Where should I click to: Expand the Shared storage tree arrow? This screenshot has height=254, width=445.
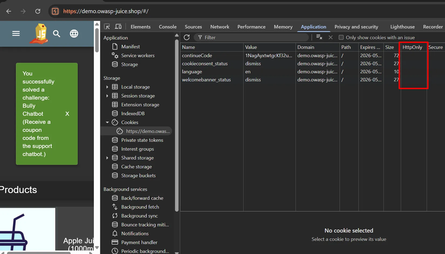click(x=107, y=158)
